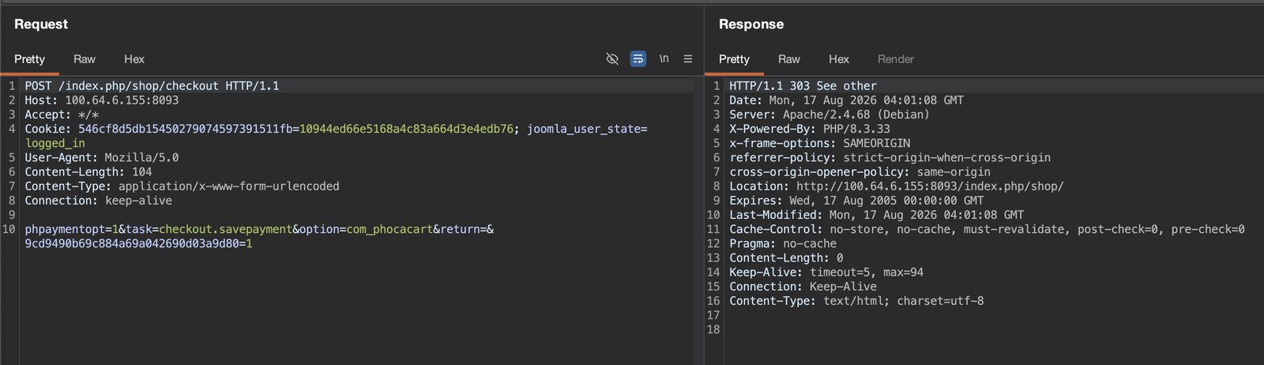This screenshot has height=365, width=1264.
Task: Click line number 10 in Request gutter
Action: point(9,229)
